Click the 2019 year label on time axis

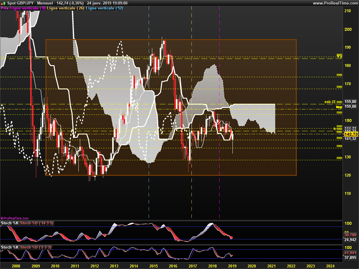pyautogui.click(x=232, y=266)
